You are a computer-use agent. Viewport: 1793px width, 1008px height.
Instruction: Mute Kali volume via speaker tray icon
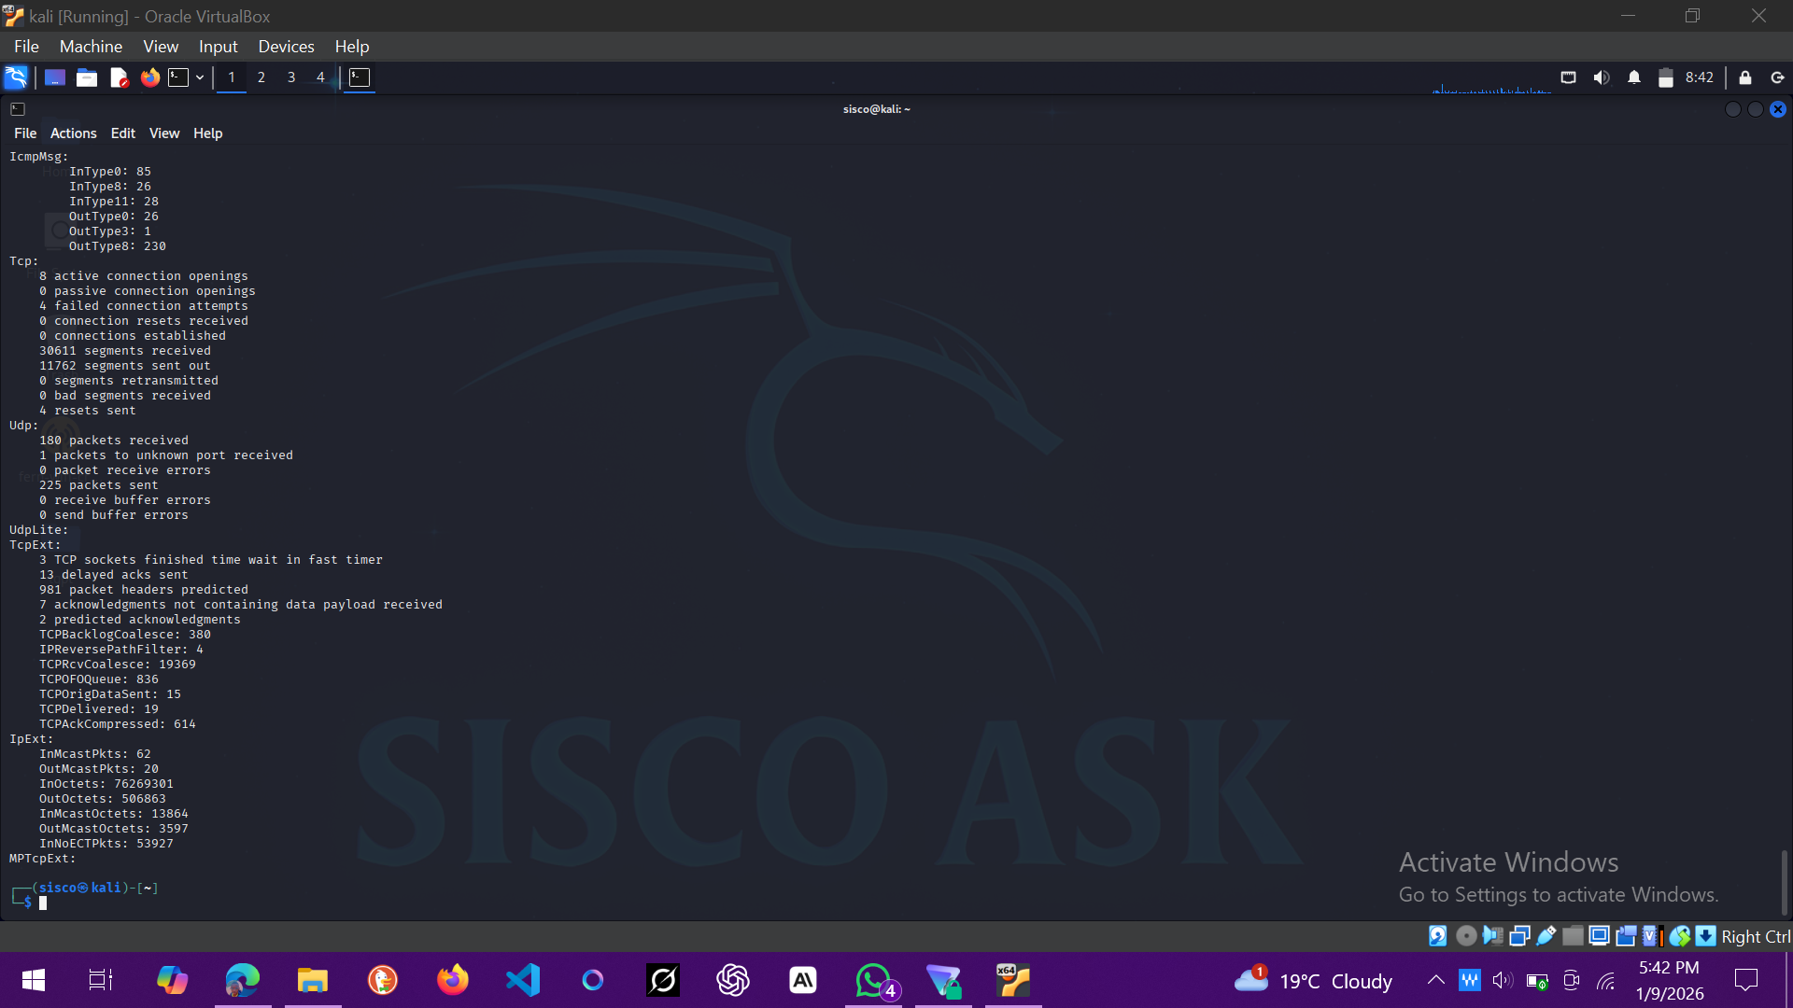point(1602,77)
